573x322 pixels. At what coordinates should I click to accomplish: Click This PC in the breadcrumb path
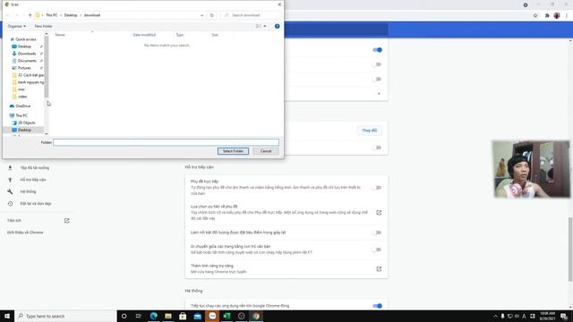pos(52,15)
